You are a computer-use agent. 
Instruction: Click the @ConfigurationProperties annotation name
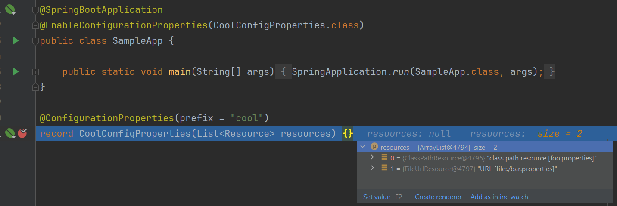[x=107, y=118]
